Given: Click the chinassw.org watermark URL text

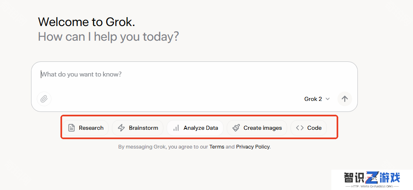Looking at the screenshot, I should (372, 186).
